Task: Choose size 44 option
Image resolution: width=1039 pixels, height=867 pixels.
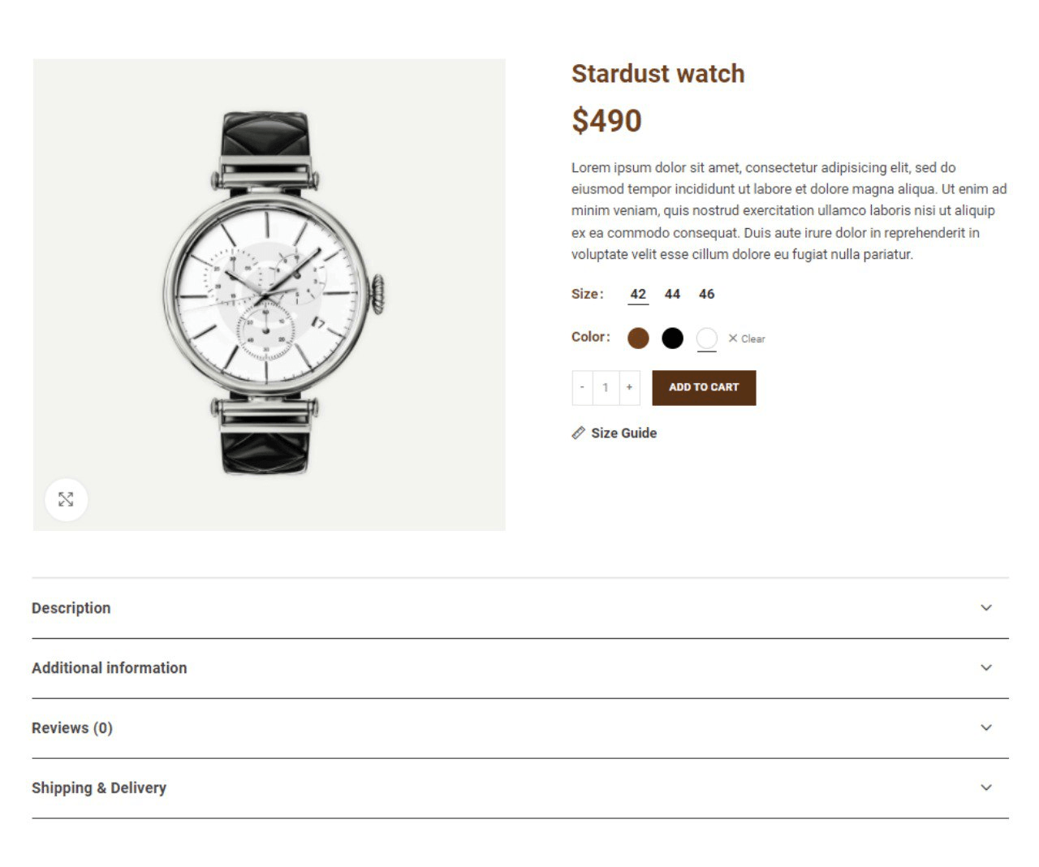Action: (x=672, y=294)
